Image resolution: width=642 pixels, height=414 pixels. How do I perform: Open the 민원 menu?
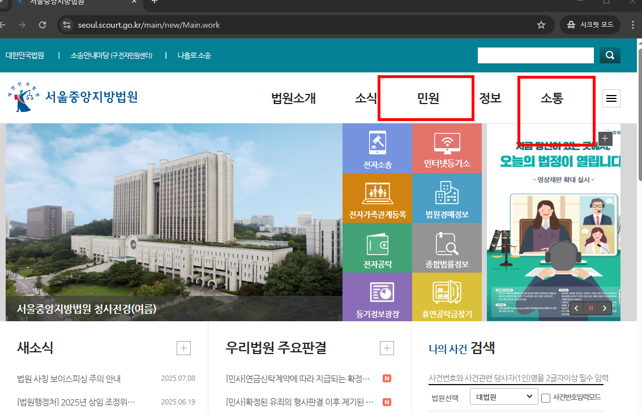point(426,98)
